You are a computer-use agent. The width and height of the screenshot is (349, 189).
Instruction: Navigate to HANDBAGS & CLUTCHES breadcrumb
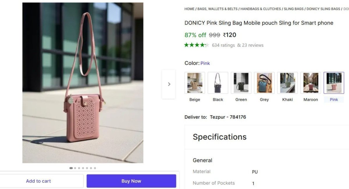tap(261, 9)
